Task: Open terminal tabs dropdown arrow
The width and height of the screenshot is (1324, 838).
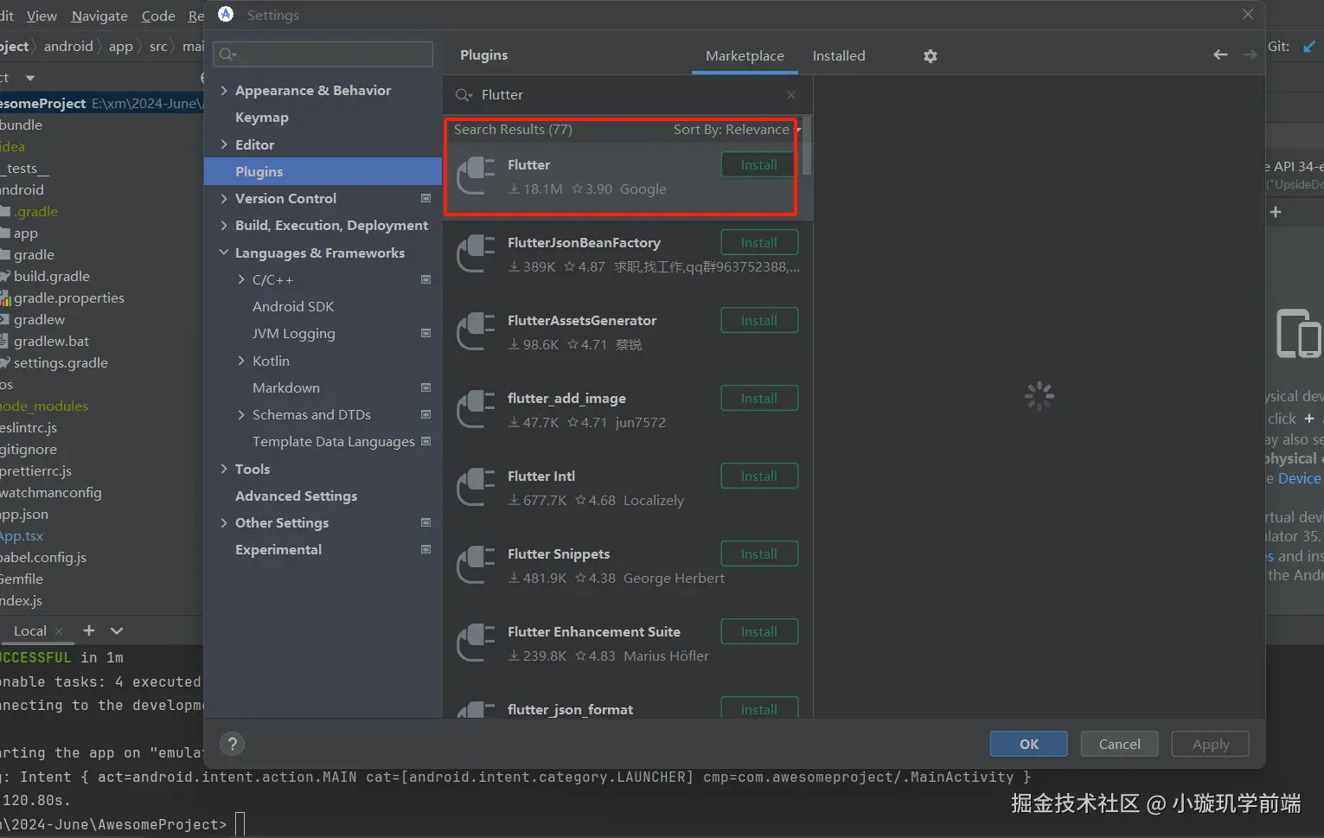Action: [x=117, y=630]
